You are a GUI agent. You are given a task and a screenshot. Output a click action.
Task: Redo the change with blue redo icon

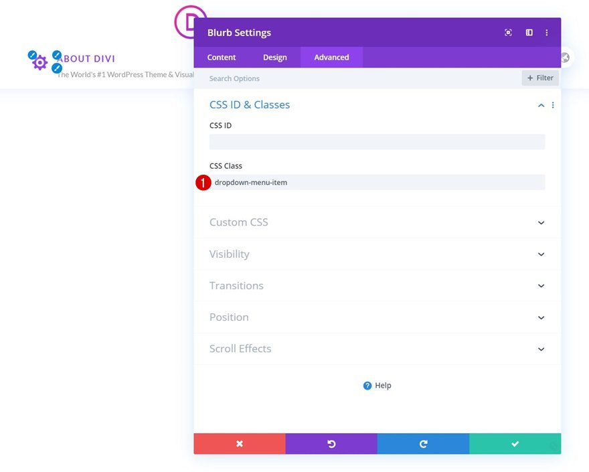tap(423, 443)
